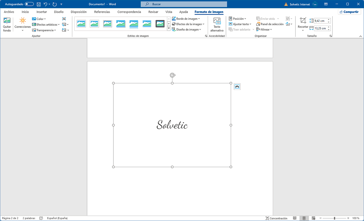Expand the image styles gallery More arrow
The width and height of the screenshot is (364, 221).
click(x=169, y=29)
